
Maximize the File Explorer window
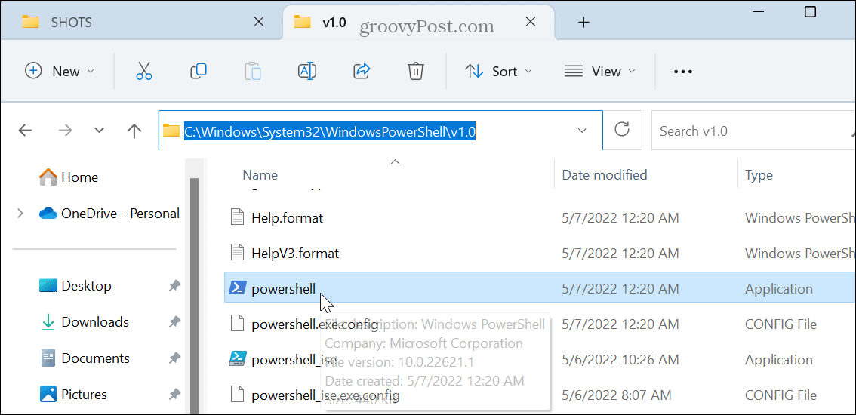point(810,11)
